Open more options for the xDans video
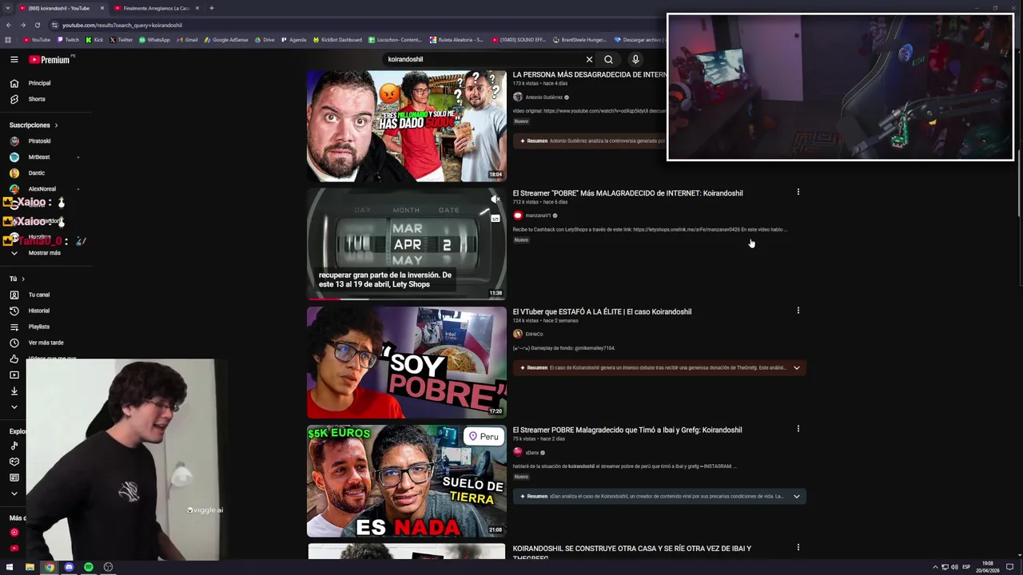 [x=798, y=429]
